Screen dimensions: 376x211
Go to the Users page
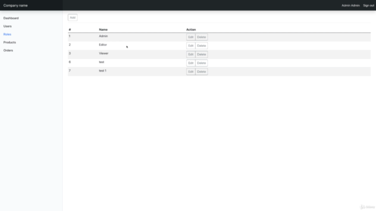tap(8, 26)
